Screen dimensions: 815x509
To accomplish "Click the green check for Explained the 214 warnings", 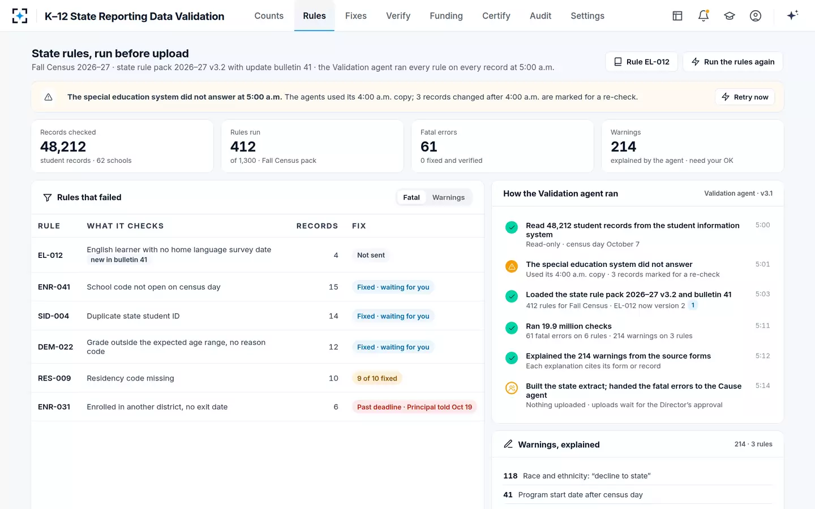I will (x=512, y=358).
